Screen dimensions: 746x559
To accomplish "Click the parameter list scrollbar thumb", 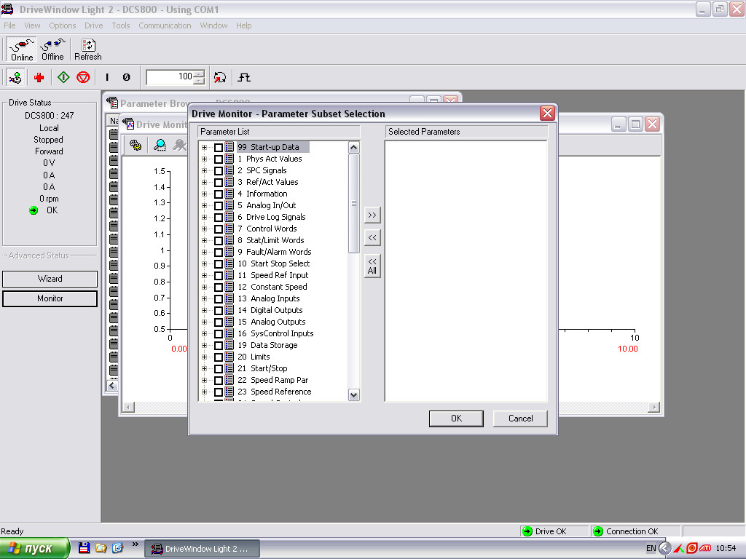I will pyautogui.click(x=353, y=204).
